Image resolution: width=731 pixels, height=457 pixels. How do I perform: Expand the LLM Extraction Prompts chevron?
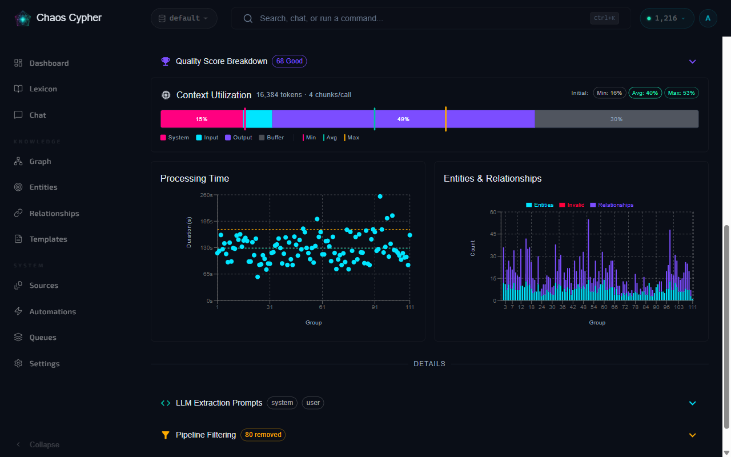(693, 403)
